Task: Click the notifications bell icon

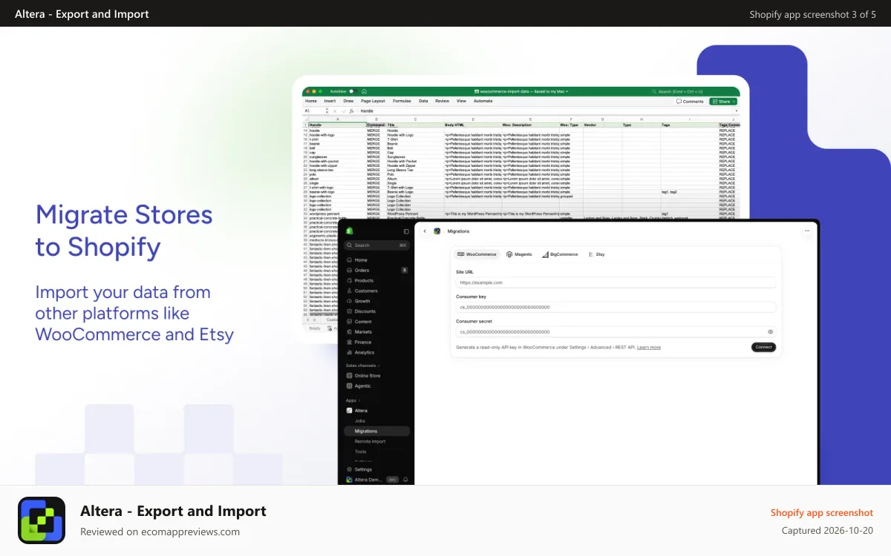Action: (x=406, y=480)
